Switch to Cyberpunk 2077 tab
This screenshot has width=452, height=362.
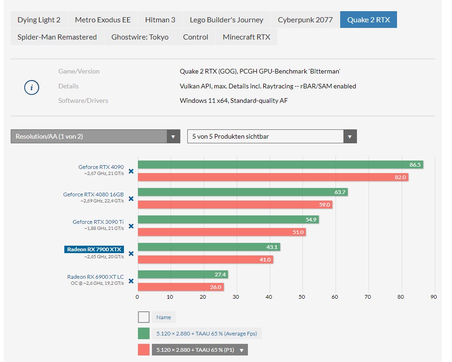click(305, 20)
